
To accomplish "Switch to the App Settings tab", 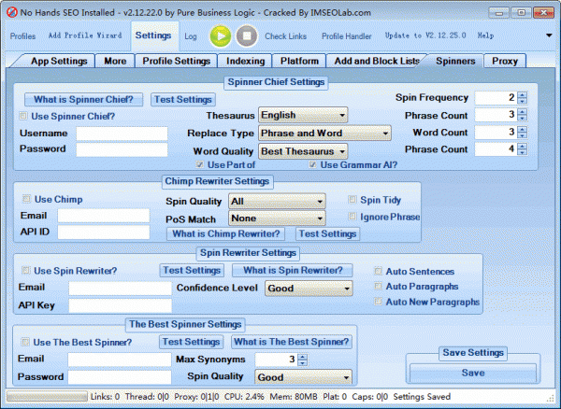I will [x=59, y=61].
